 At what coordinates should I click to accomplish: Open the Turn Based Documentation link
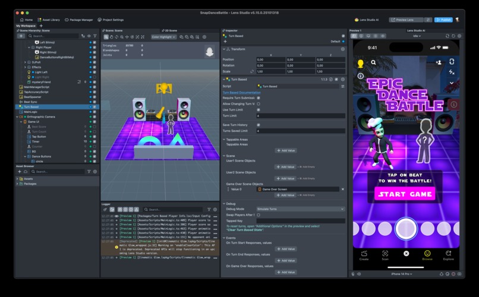point(241,93)
